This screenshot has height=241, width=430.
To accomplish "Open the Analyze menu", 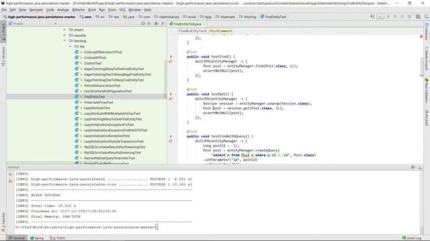I will point(63,9).
